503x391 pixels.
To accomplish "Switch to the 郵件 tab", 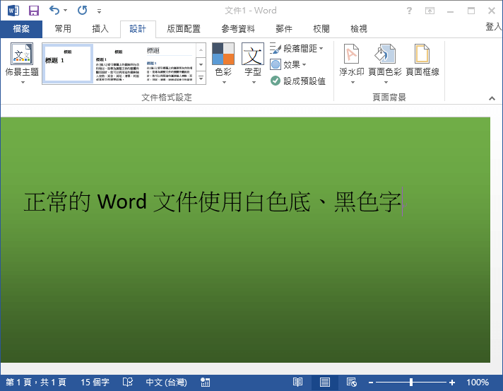I will tap(284, 29).
